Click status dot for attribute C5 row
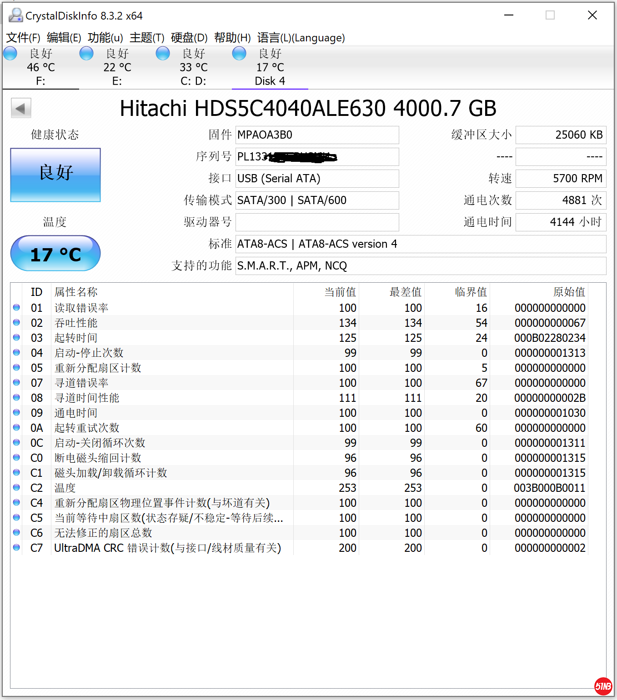617x700 pixels. click(16, 517)
